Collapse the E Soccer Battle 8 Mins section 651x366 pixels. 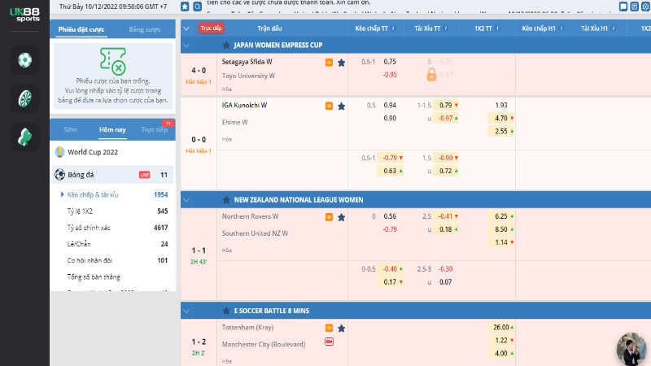coord(186,311)
